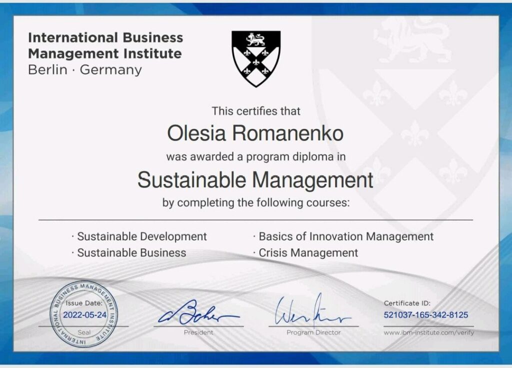Click the shield crest logo
This screenshot has width=512, height=368.
(256, 59)
